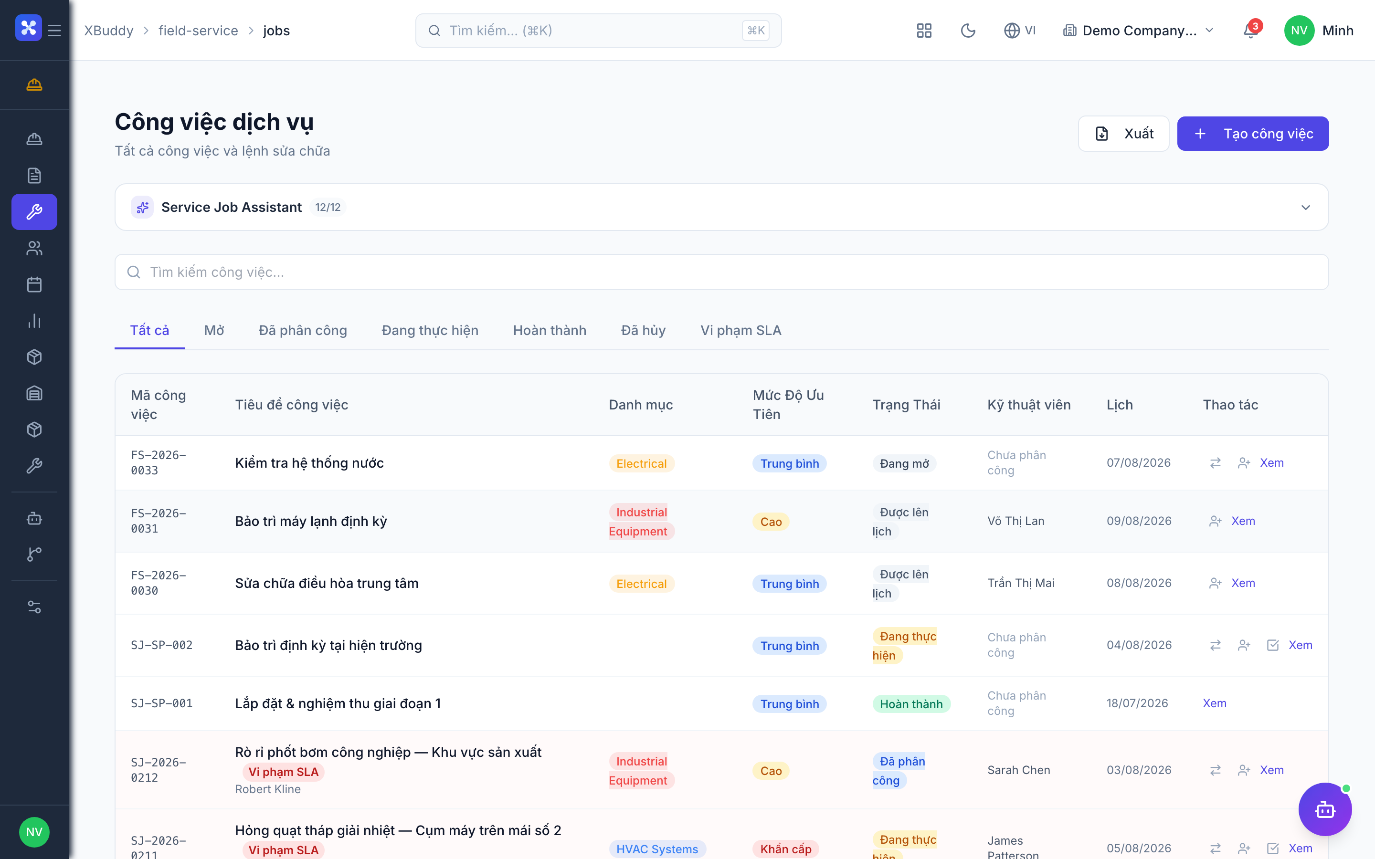Viewport: 1375px width, 859px height.
Task: Click the reassign arrows icon for SJ-2026-0212
Action: (1216, 770)
